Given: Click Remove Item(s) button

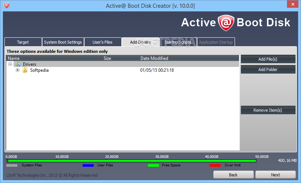Looking at the screenshot, I should pos(268,110).
